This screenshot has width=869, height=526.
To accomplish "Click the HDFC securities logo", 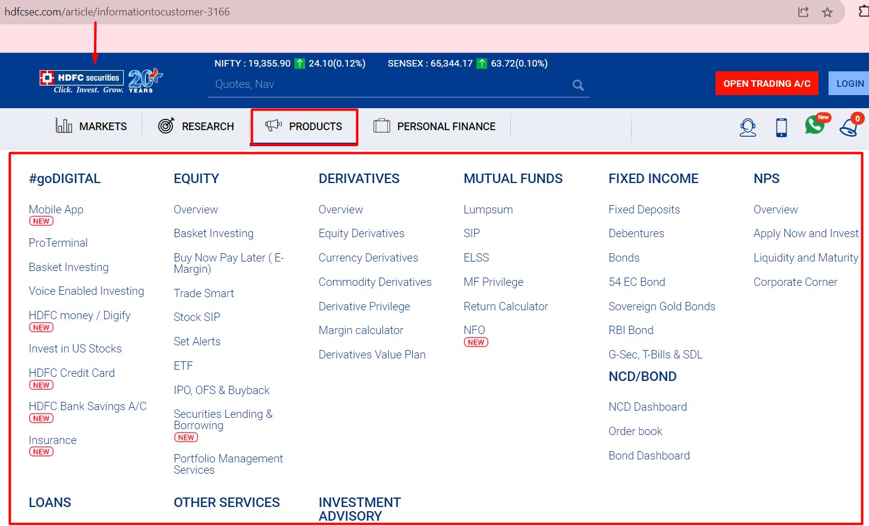I will coord(81,82).
